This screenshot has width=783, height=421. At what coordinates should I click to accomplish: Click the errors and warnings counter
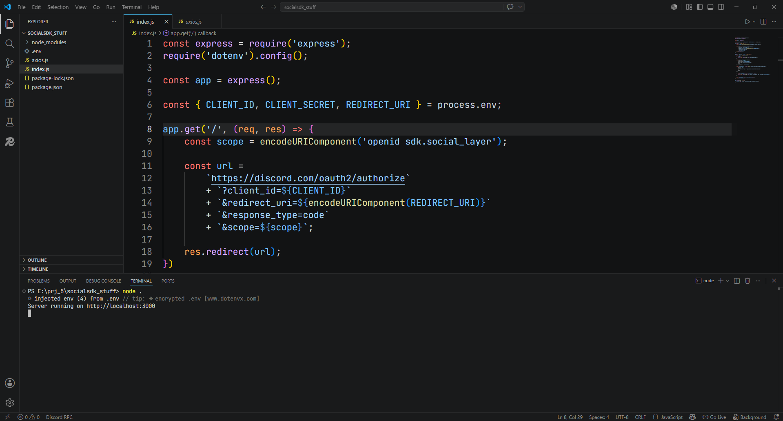pos(29,417)
